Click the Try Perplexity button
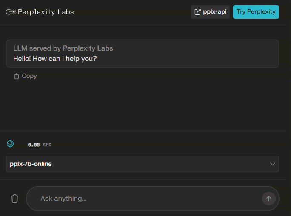291x216 pixels. [256, 12]
